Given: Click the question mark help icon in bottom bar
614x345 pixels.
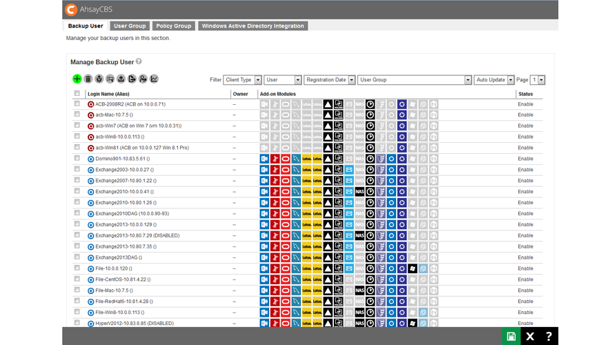Looking at the screenshot, I should click(x=549, y=337).
